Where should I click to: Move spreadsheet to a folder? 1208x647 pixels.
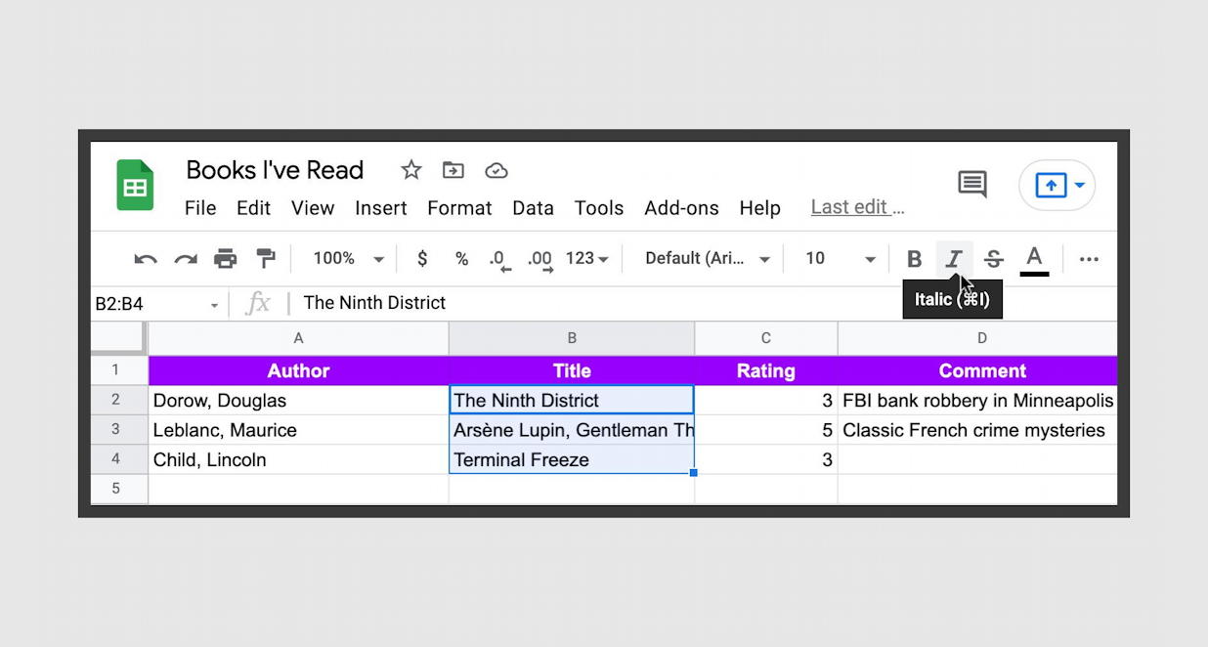click(x=453, y=170)
